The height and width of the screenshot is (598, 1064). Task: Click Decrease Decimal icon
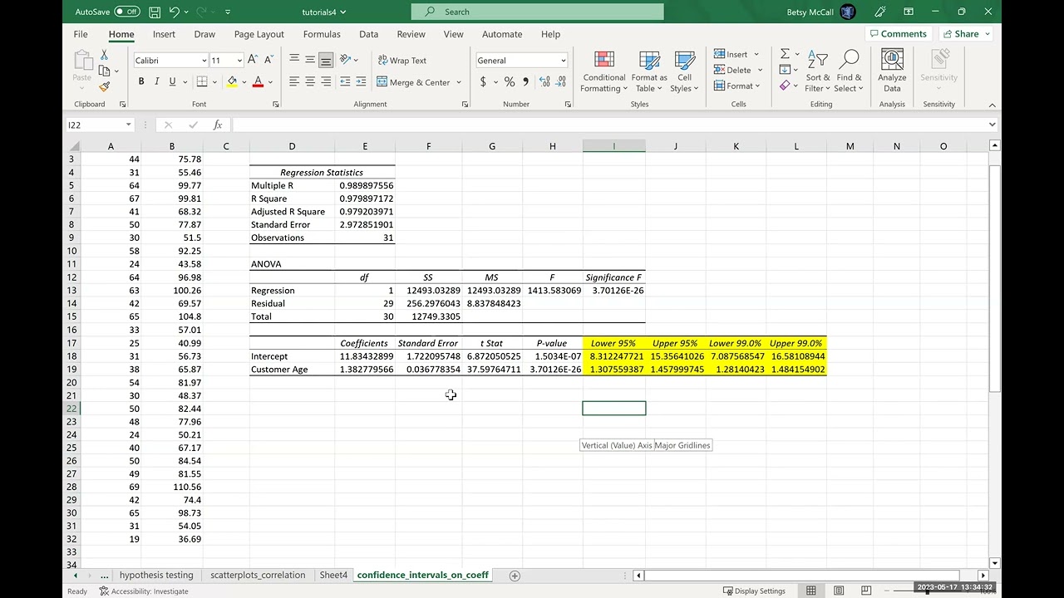tap(561, 81)
